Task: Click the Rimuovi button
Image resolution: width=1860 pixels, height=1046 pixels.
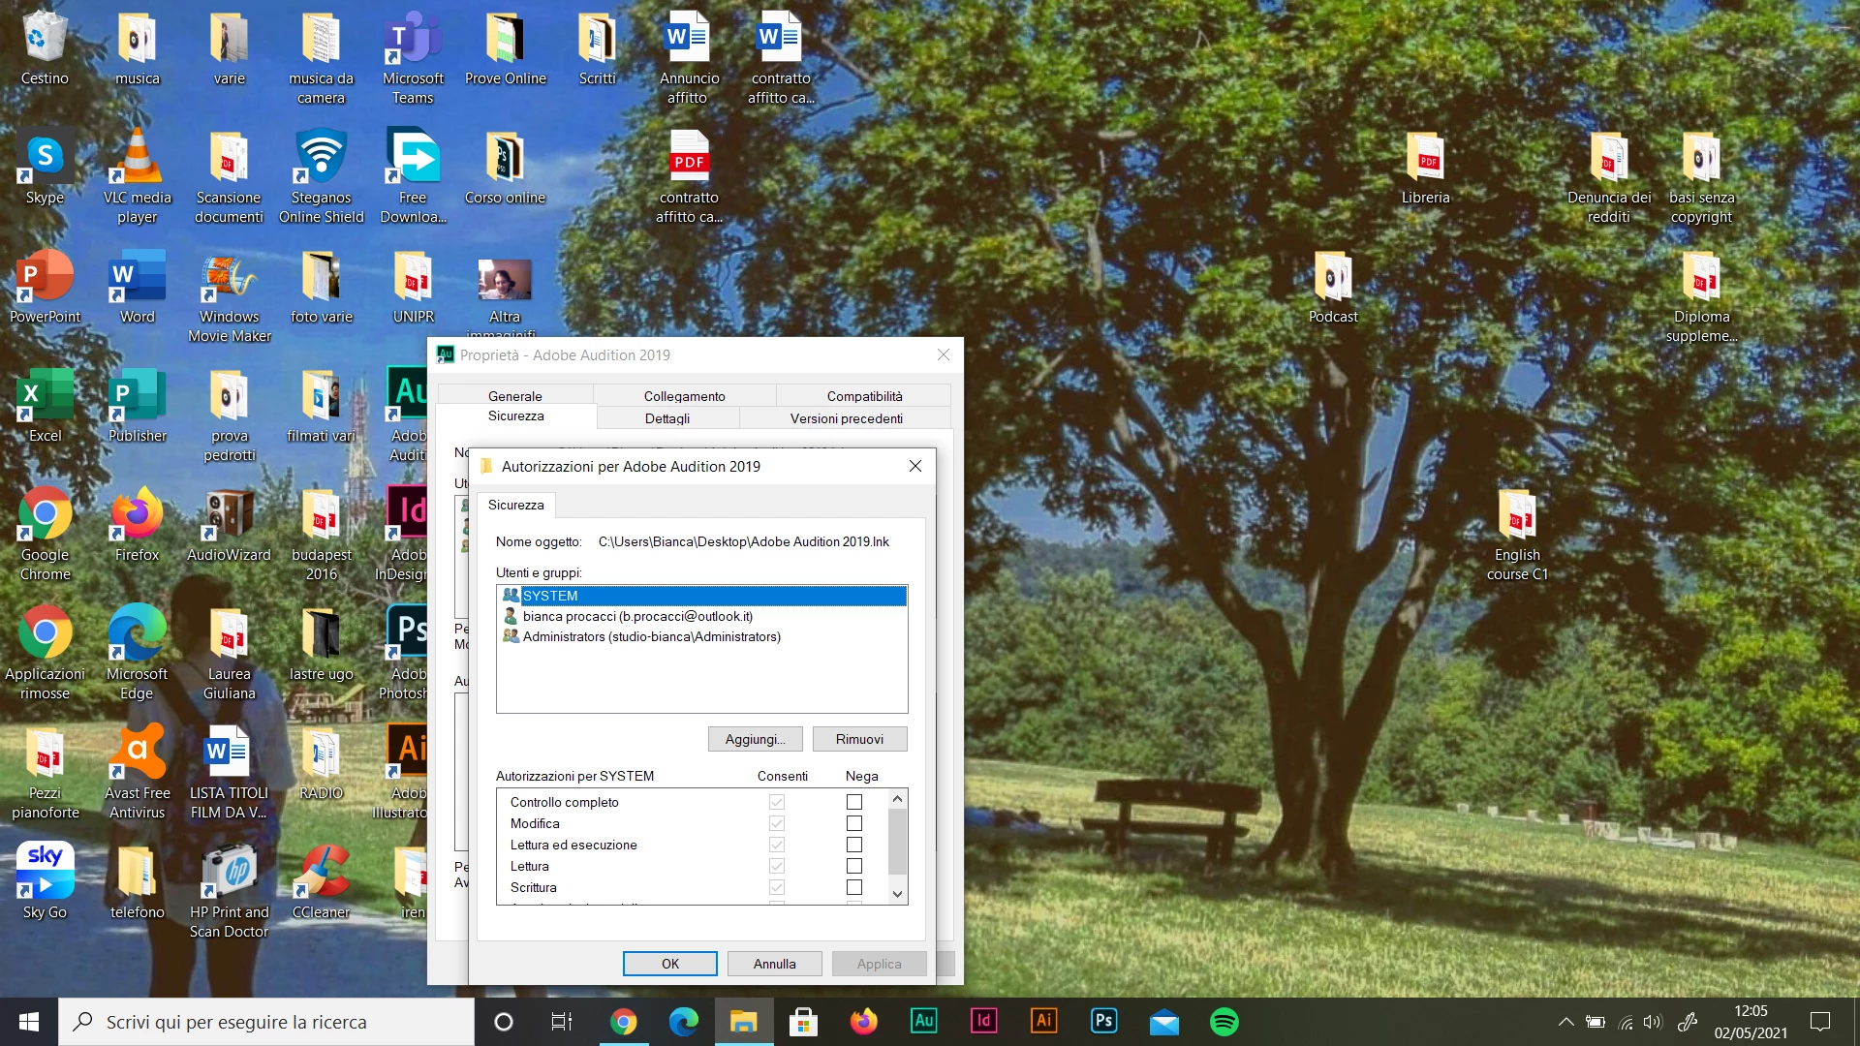Action: [x=859, y=739]
